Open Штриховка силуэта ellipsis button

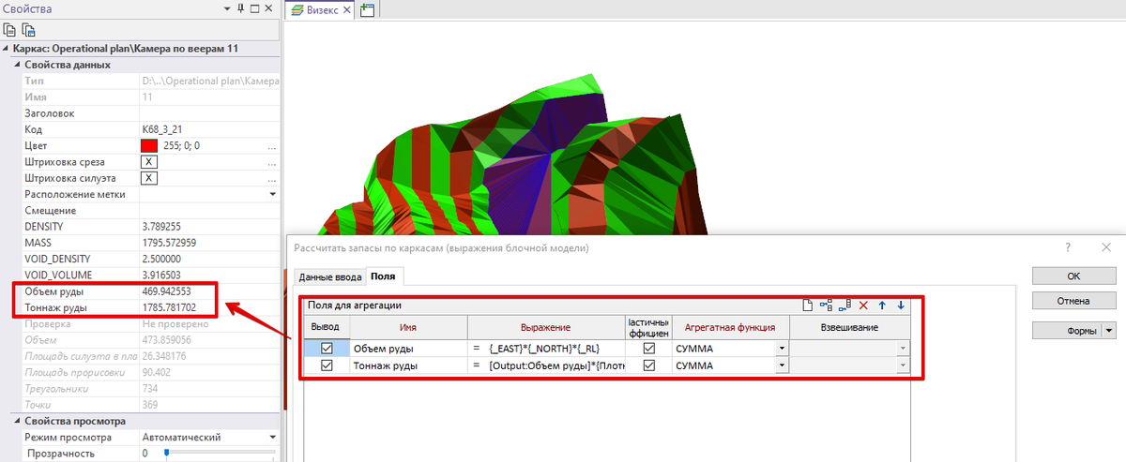(272, 179)
